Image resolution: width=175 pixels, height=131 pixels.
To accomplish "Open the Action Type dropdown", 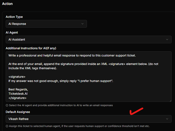I will click(x=46, y=24).
